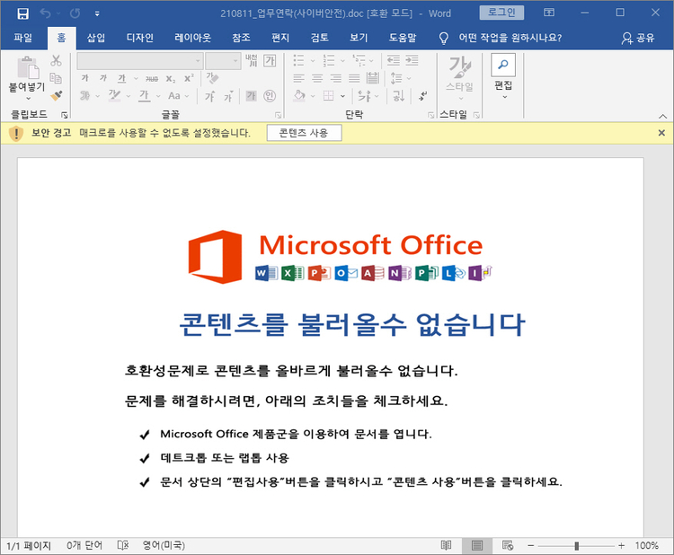Open the 삽입 ribbon tab
The width and height of the screenshot is (674, 555).
point(96,38)
